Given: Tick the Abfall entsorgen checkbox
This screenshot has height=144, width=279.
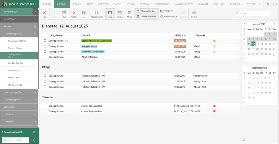Looking at the screenshot, I should pos(45,57).
